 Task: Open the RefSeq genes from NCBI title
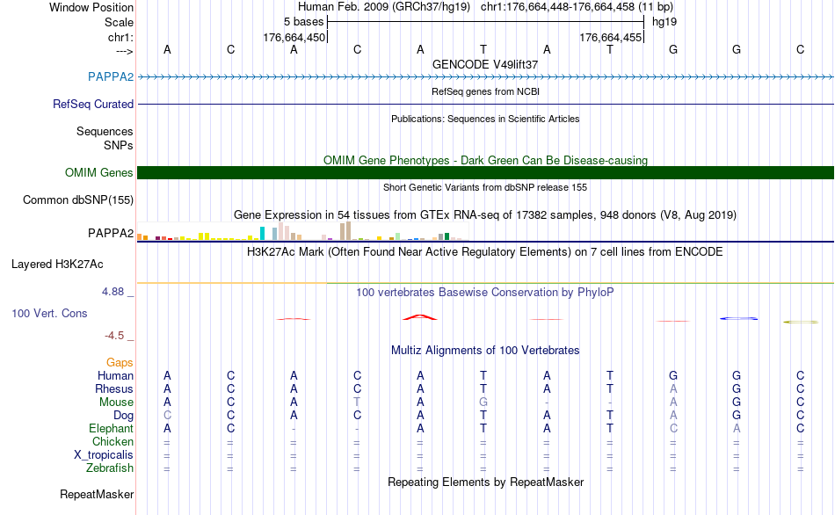tap(485, 91)
